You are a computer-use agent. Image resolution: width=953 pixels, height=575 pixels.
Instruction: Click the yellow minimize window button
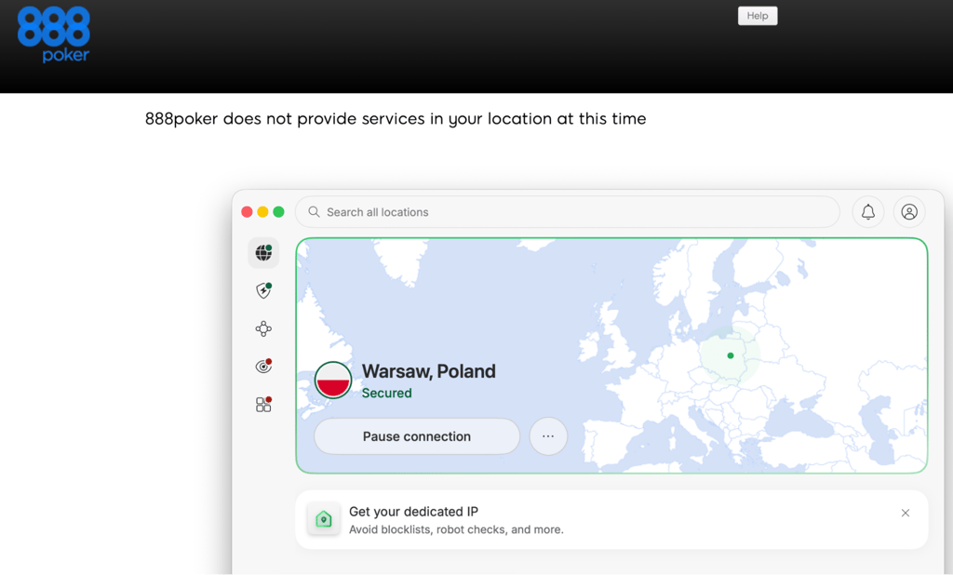262,211
